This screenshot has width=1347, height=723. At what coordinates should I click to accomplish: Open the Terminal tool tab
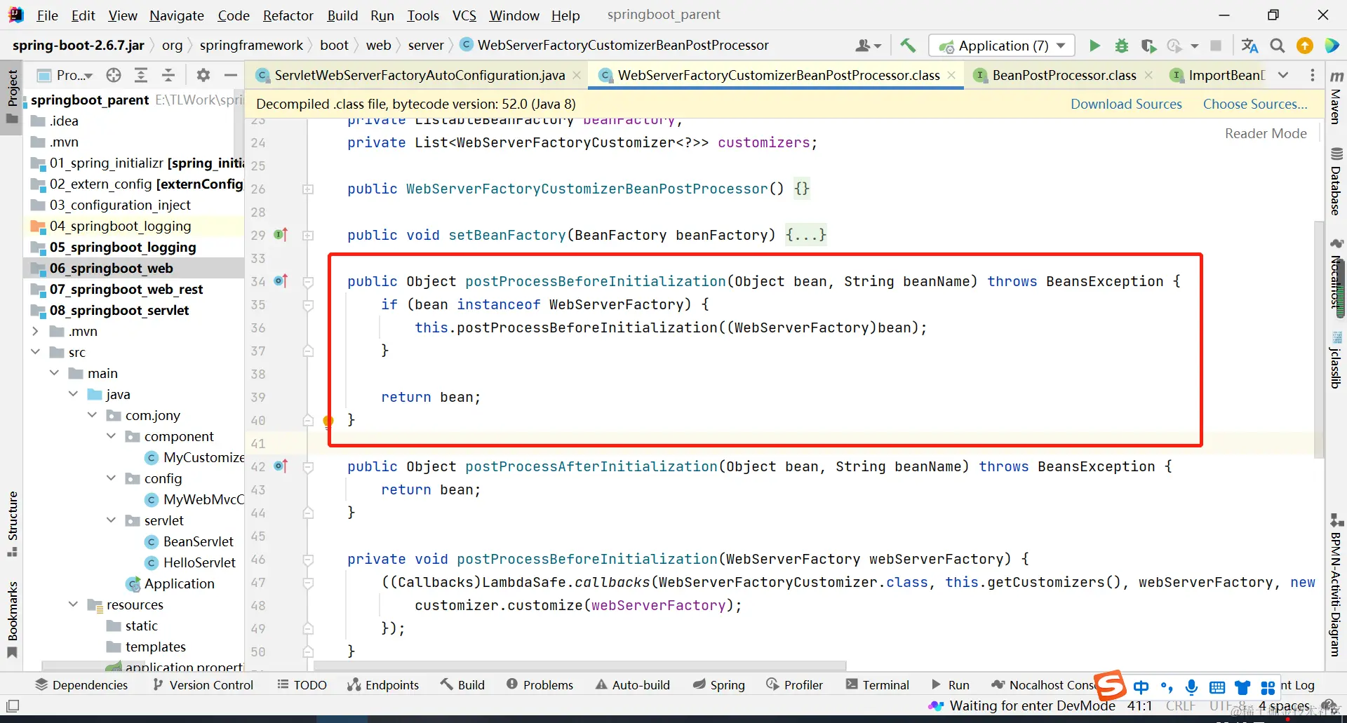tap(878, 685)
